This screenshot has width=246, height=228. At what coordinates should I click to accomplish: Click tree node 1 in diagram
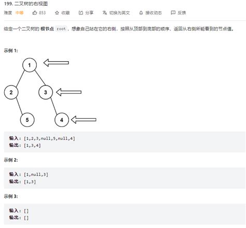click(x=30, y=65)
